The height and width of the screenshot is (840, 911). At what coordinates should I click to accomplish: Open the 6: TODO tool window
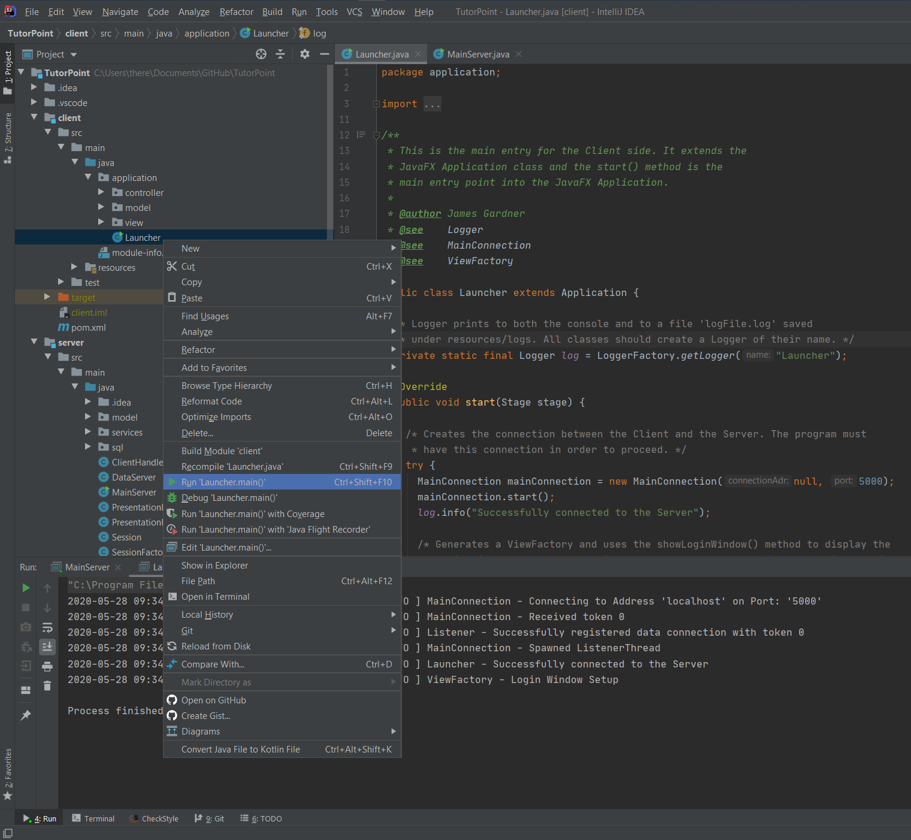[261, 818]
